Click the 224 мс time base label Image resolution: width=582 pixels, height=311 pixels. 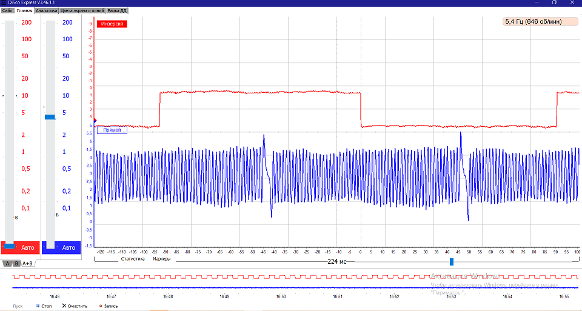(336, 262)
